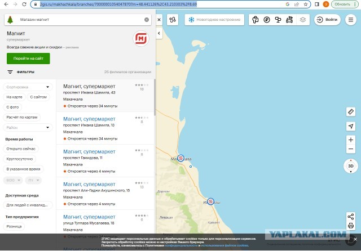Dismiss the cookie notice with X
Screen dimensions: 361x251
point(355,239)
